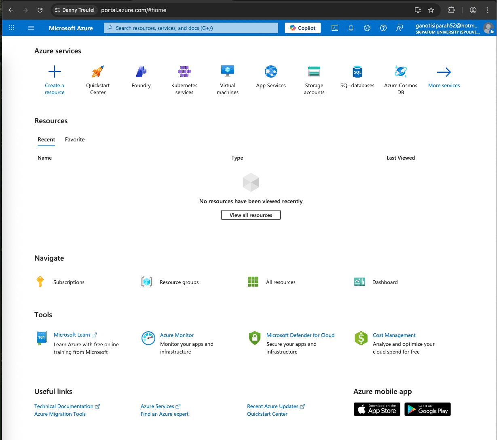This screenshot has height=440, width=497.
Task: Click the Help question mark icon
Action: point(383,28)
